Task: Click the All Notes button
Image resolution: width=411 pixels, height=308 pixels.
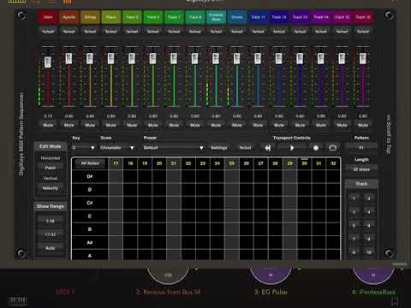Action: [x=90, y=163]
